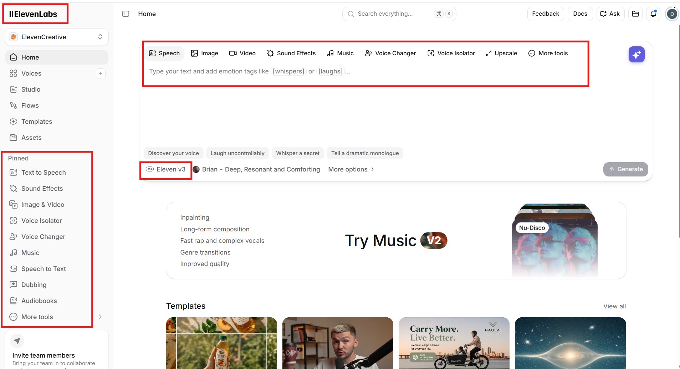
Task: Open the ElevenCreative workspace switcher
Action: 57,37
